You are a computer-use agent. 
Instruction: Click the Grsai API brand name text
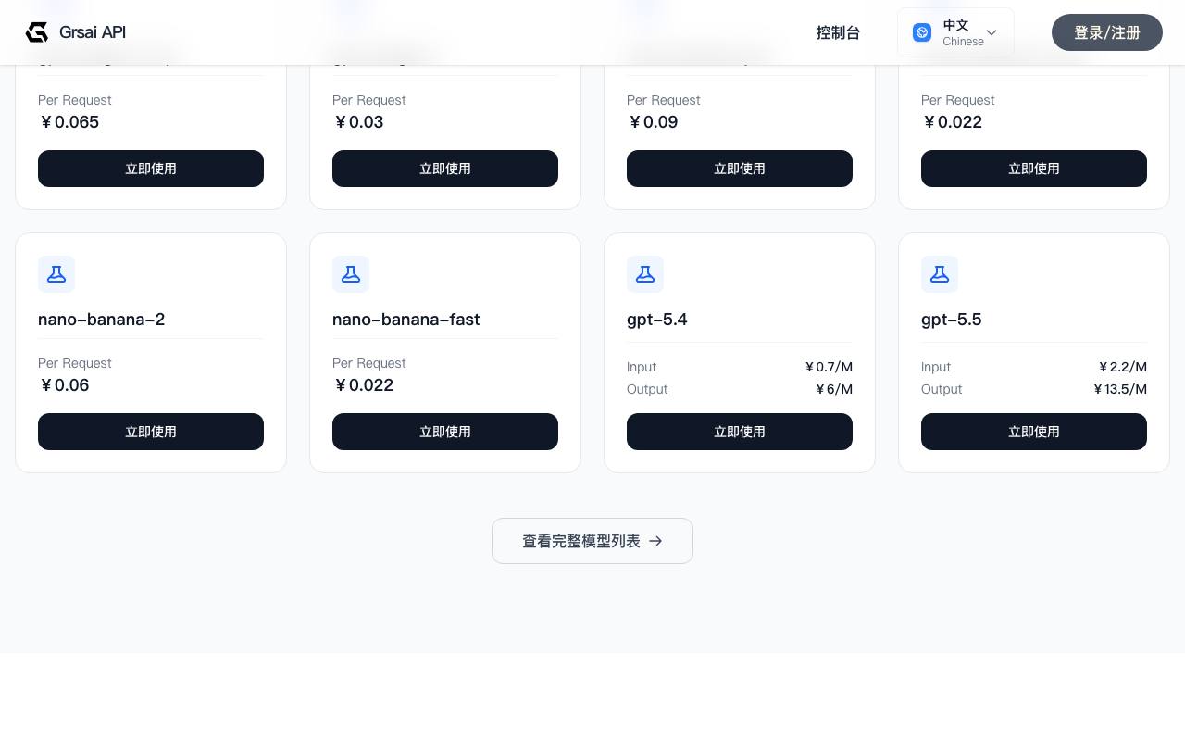(93, 32)
